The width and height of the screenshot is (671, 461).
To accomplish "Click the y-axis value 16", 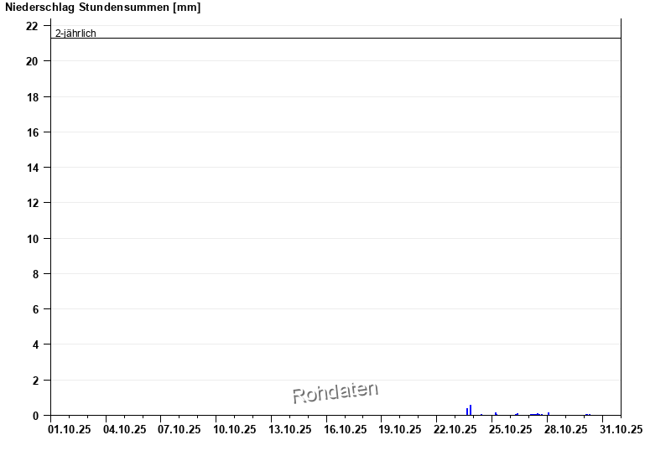I will pos(32,132).
